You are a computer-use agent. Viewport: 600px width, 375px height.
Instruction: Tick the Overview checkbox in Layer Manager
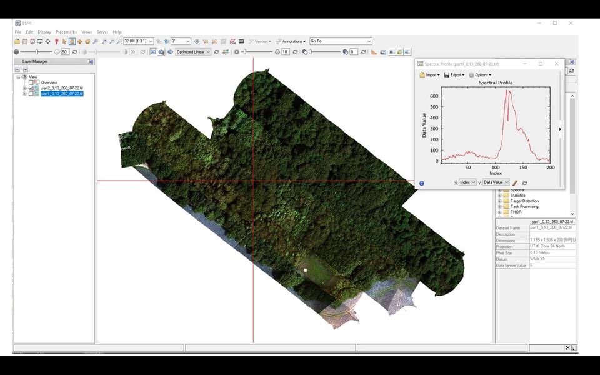[x=31, y=82]
